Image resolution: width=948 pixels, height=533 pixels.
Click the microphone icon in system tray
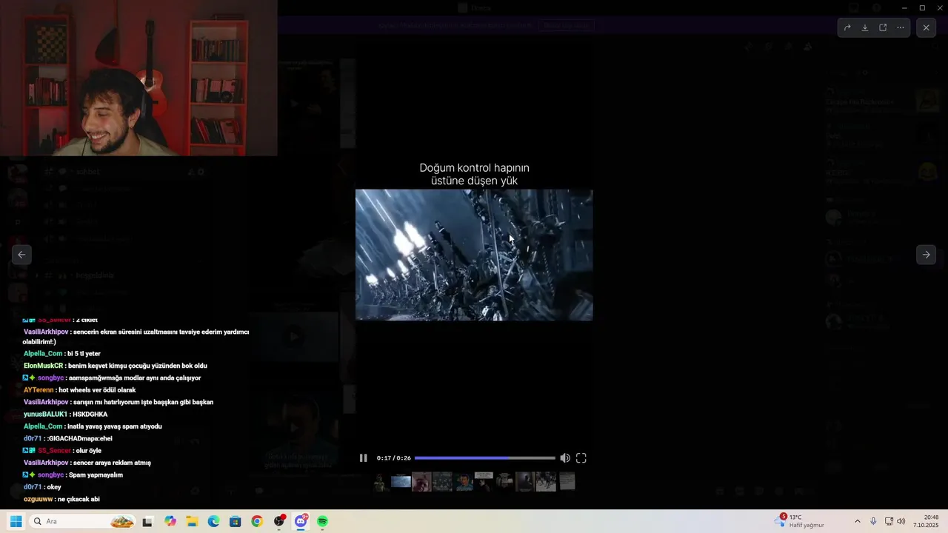874,521
